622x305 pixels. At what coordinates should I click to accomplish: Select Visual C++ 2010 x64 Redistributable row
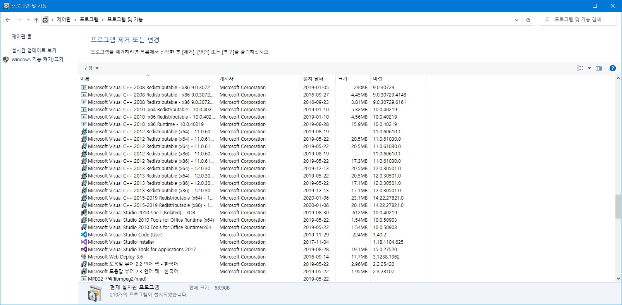point(252,110)
